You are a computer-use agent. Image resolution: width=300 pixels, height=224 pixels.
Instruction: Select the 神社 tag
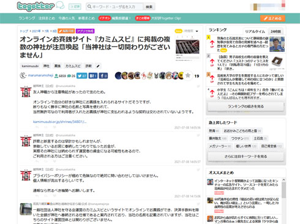coord(47,66)
